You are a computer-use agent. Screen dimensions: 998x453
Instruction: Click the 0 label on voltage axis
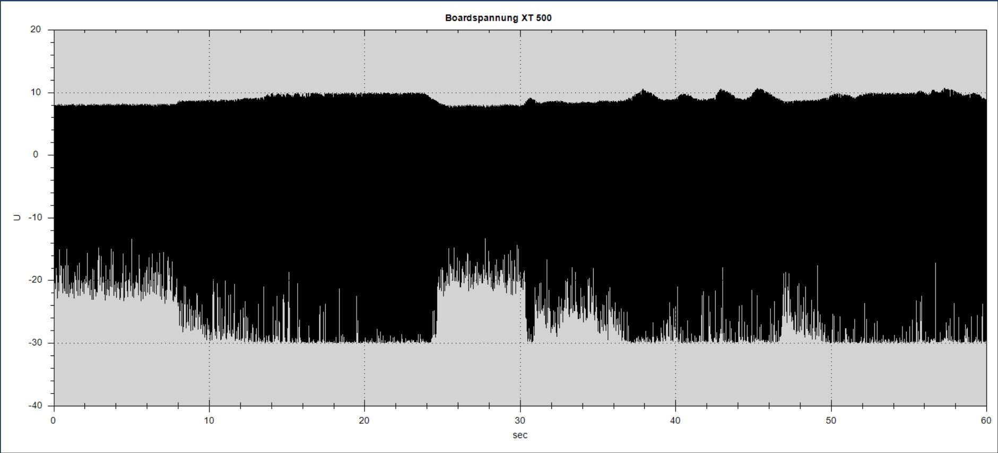pyautogui.click(x=36, y=155)
